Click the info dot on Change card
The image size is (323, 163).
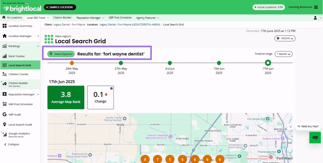(x=111, y=88)
